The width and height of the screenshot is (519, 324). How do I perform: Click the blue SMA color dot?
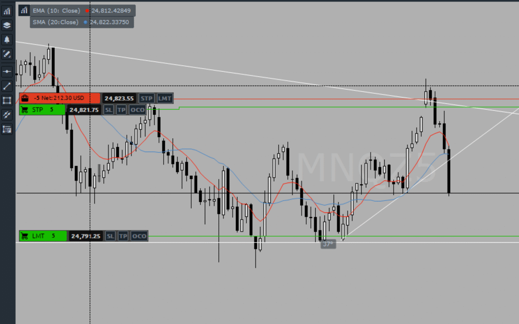pyautogui.click(x=86, y=22)
